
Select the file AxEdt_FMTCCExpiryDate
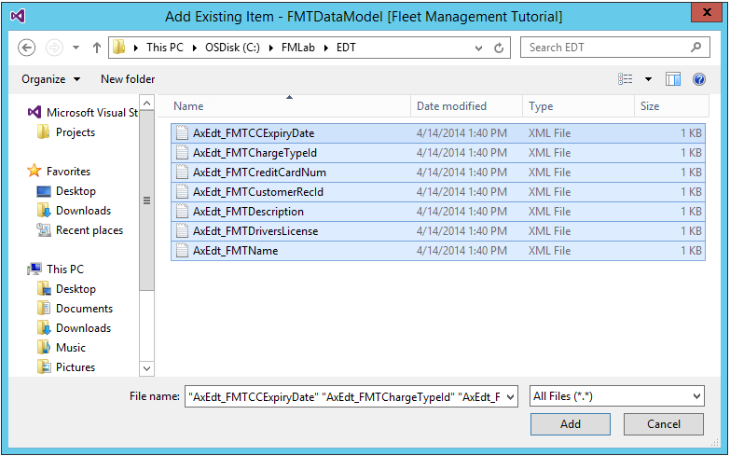[x=438, y=133]
